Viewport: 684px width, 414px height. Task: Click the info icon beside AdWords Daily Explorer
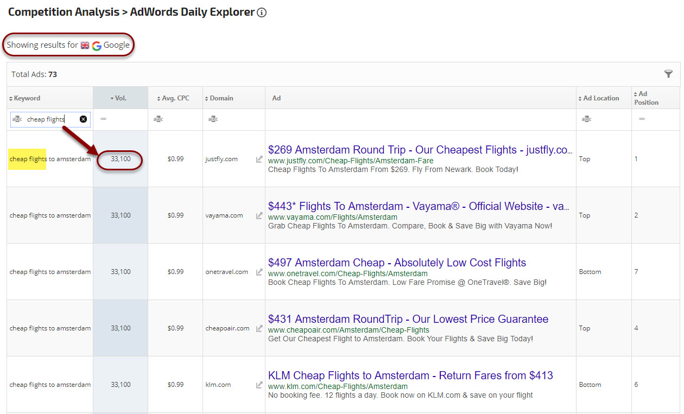point(262,12)
